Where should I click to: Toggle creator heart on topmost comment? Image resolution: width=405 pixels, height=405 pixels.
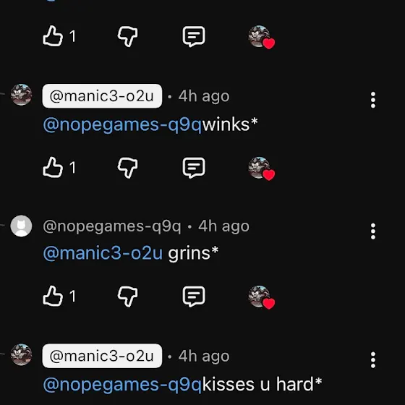coord(261,37)
